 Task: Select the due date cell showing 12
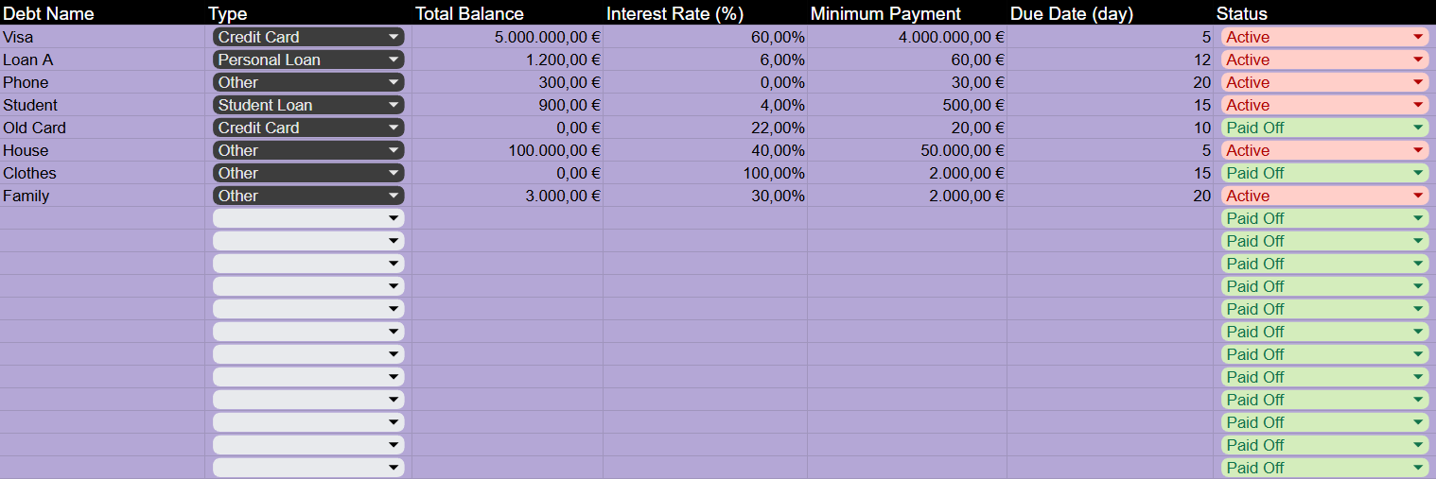(1109, 60)
